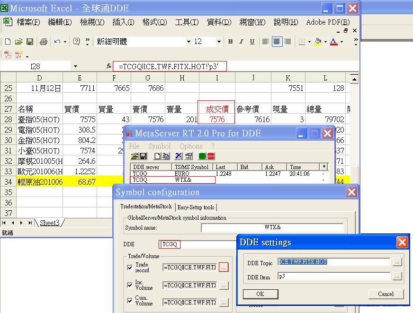413x313 pixels.
Task: Switch to Easy-Setup tools tab
Action: click(x=196, y=207)
